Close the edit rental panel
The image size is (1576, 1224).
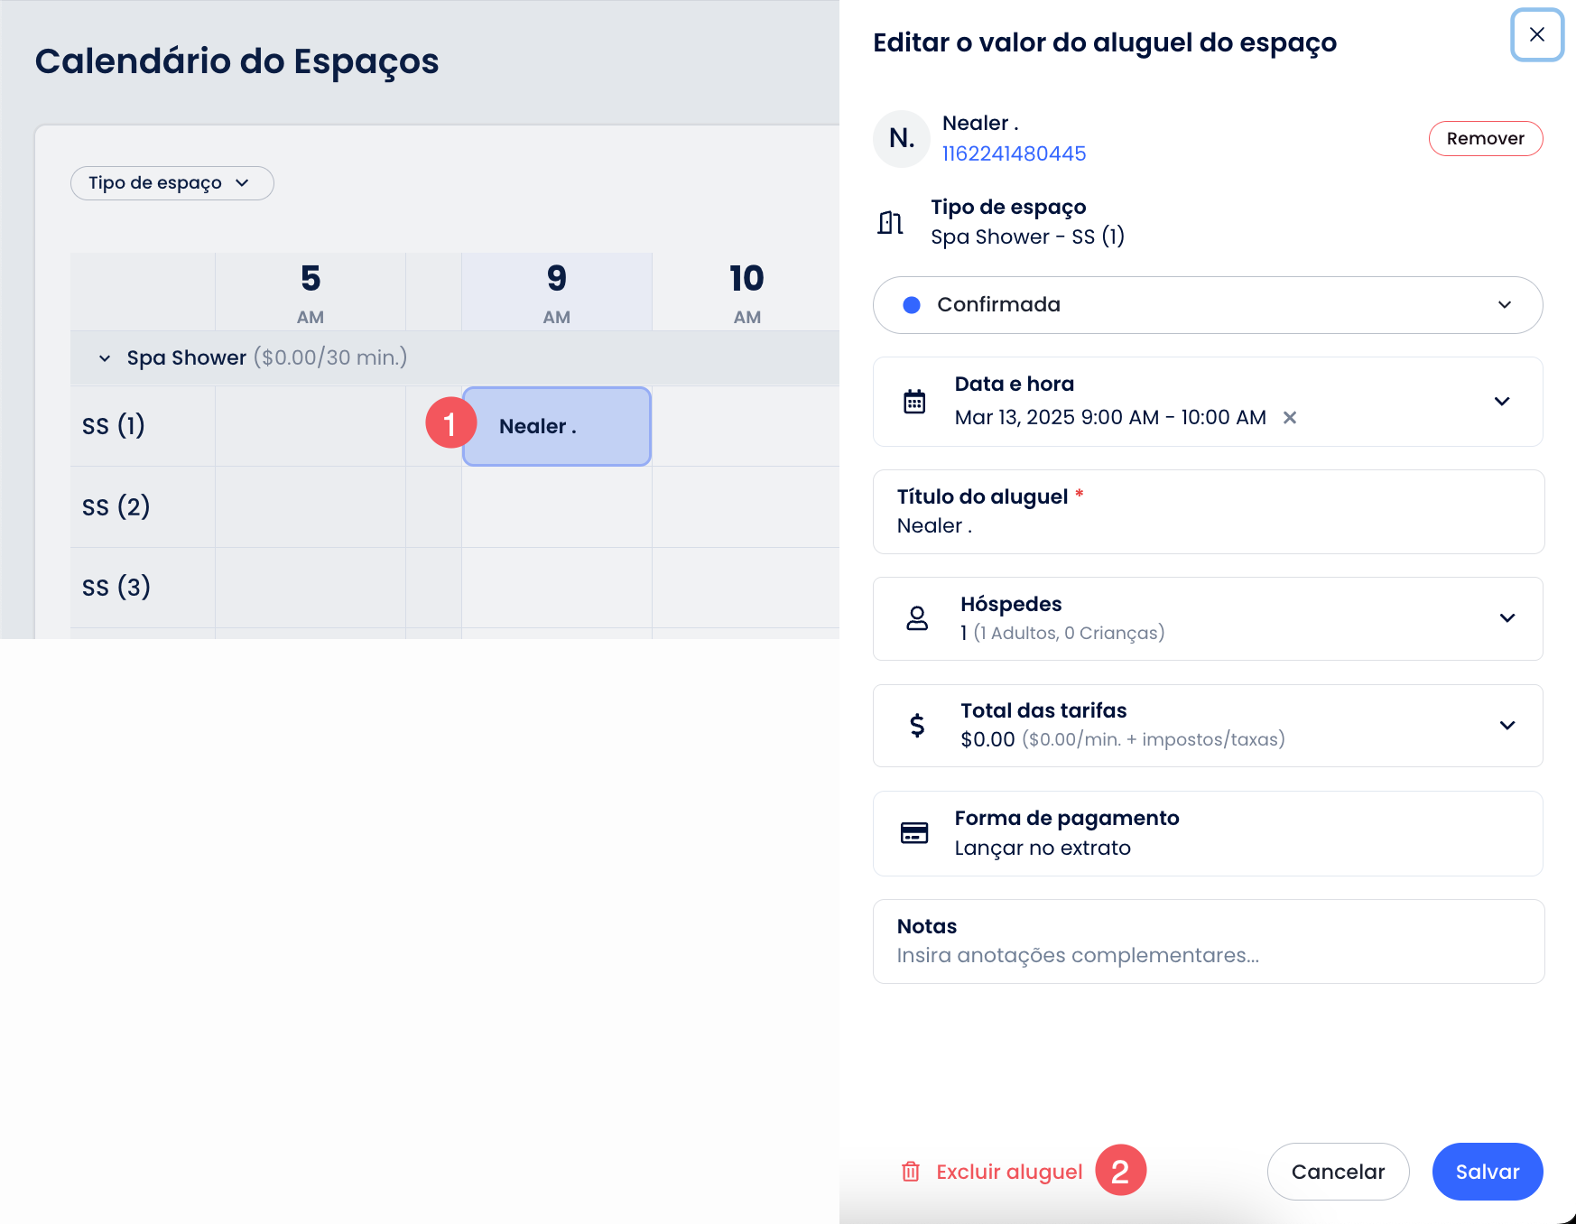coord(1536,35)
